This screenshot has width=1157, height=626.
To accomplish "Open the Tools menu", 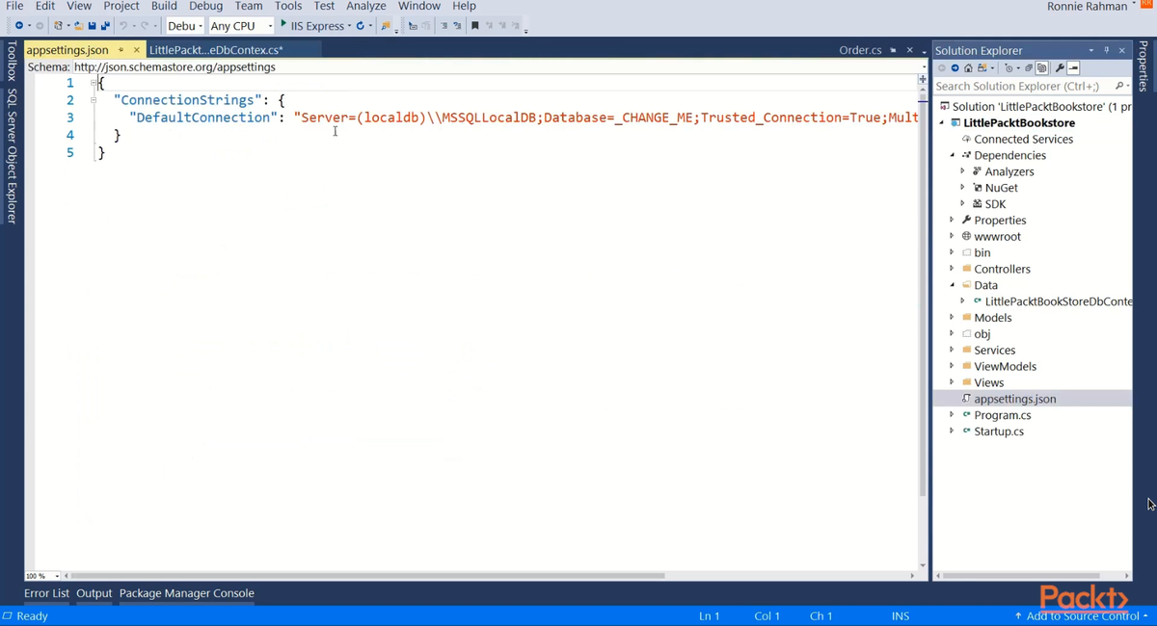I will coord(288,6).
